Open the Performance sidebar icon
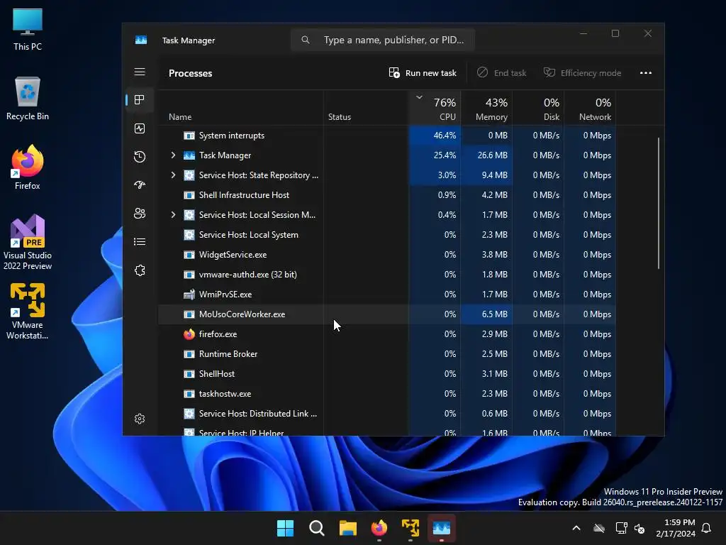The height and width of the screenshot is (545, 726). (140, 128)
